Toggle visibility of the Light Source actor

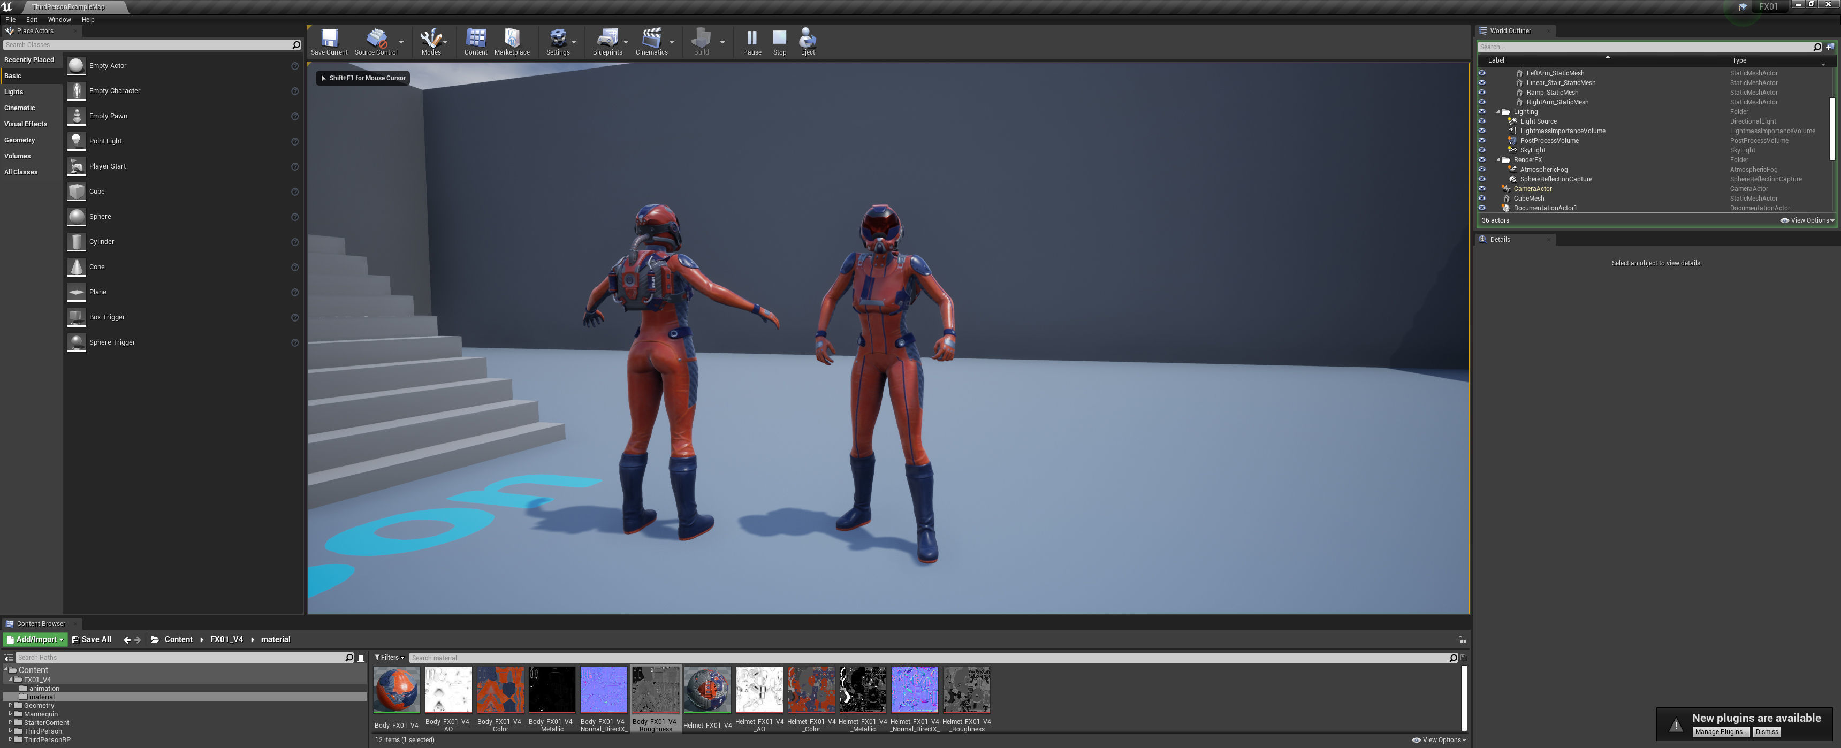tap(1481, 121)
